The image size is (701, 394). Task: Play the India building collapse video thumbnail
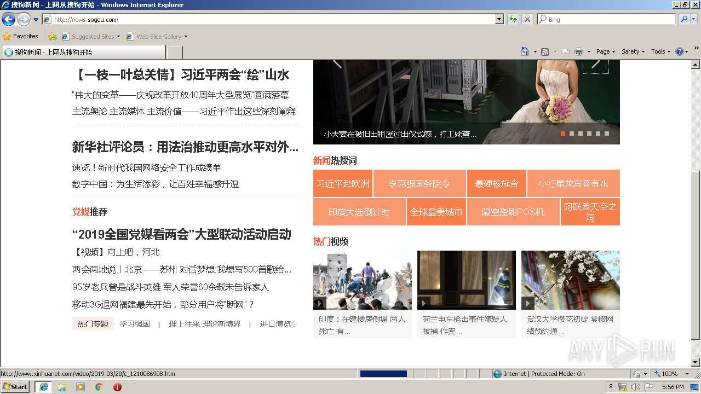363,280
